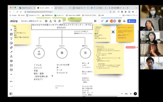Image resolution: width=163 pixels, height=102 pixels.
Task: Bookmark this page with star icon
Action: tap(114, 12)
